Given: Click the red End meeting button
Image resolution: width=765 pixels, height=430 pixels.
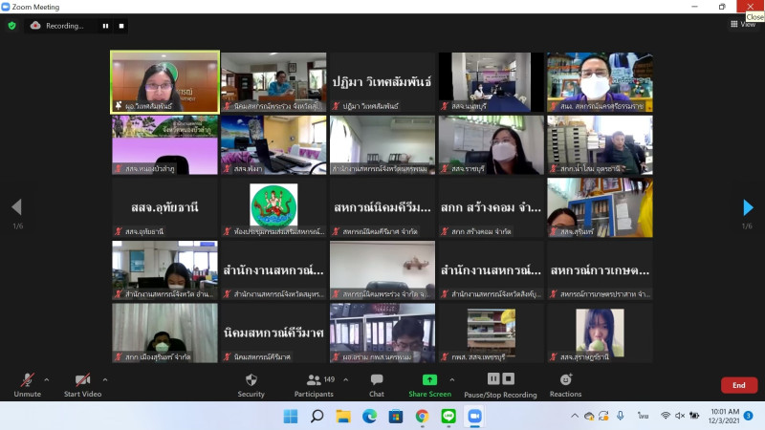Looking at the screenshot, I should pos(738,385).
